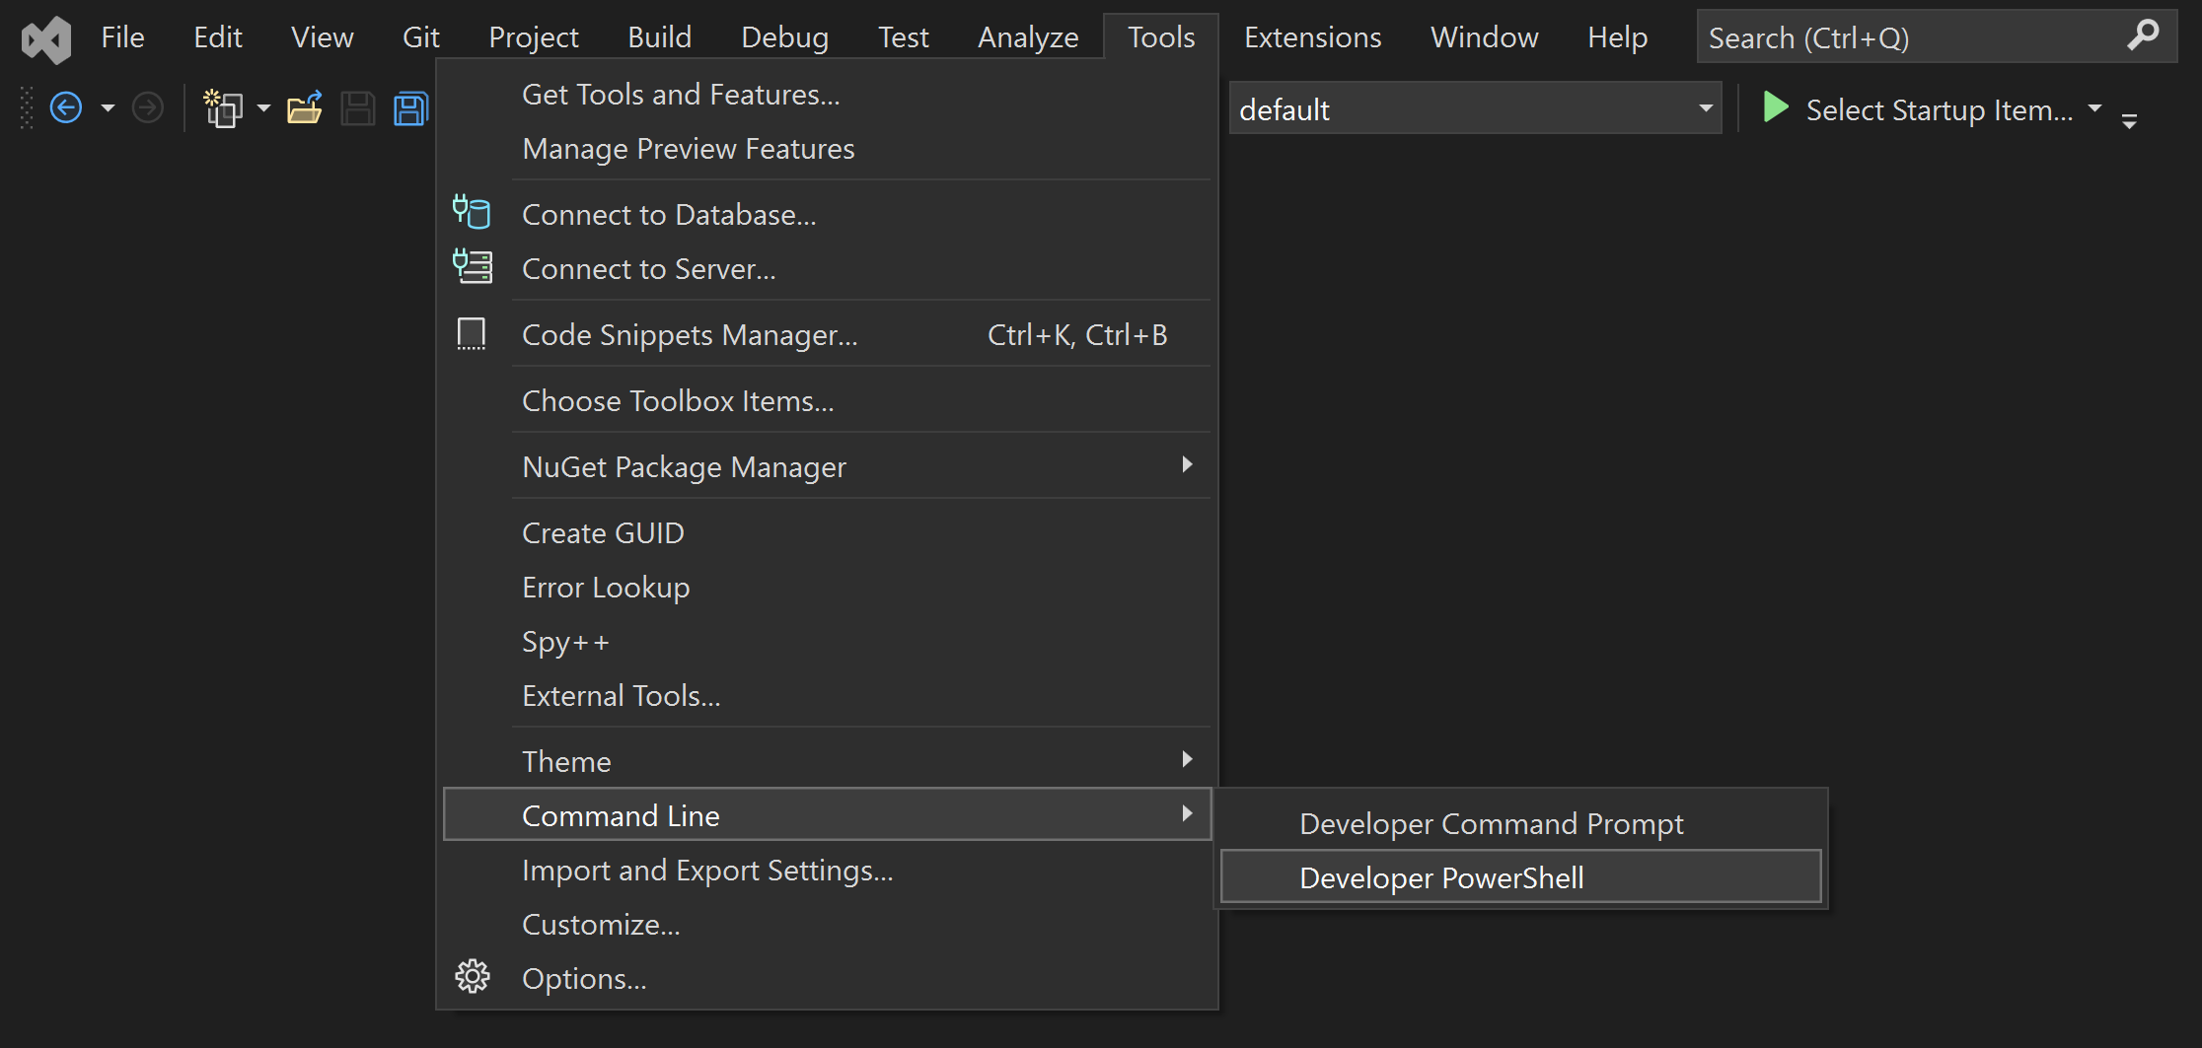Select Developer Command Prompt

1490,823
